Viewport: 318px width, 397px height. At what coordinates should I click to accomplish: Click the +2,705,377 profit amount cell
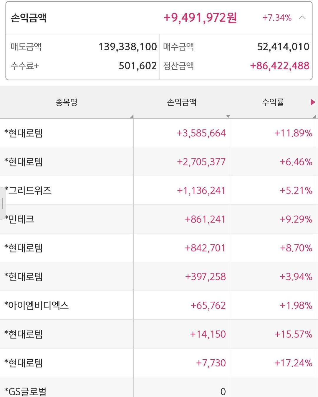tap(201, 162)
